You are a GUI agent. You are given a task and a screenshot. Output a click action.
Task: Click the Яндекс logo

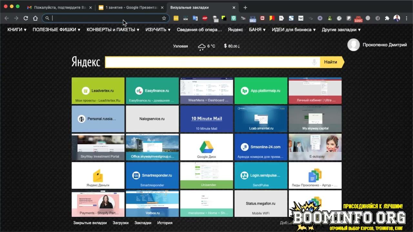[x=86, y=62]
